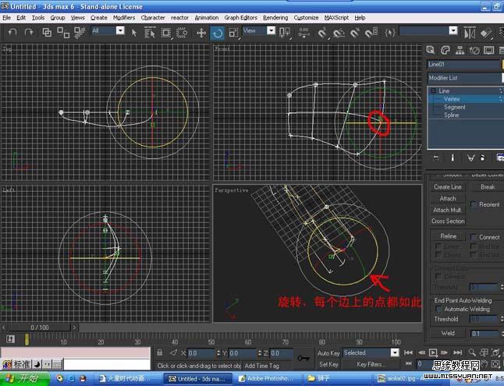The height and width of the screenshot is (386, 504).
Task: Open the Hierarchy command panel tab
Action: (460, 50)
